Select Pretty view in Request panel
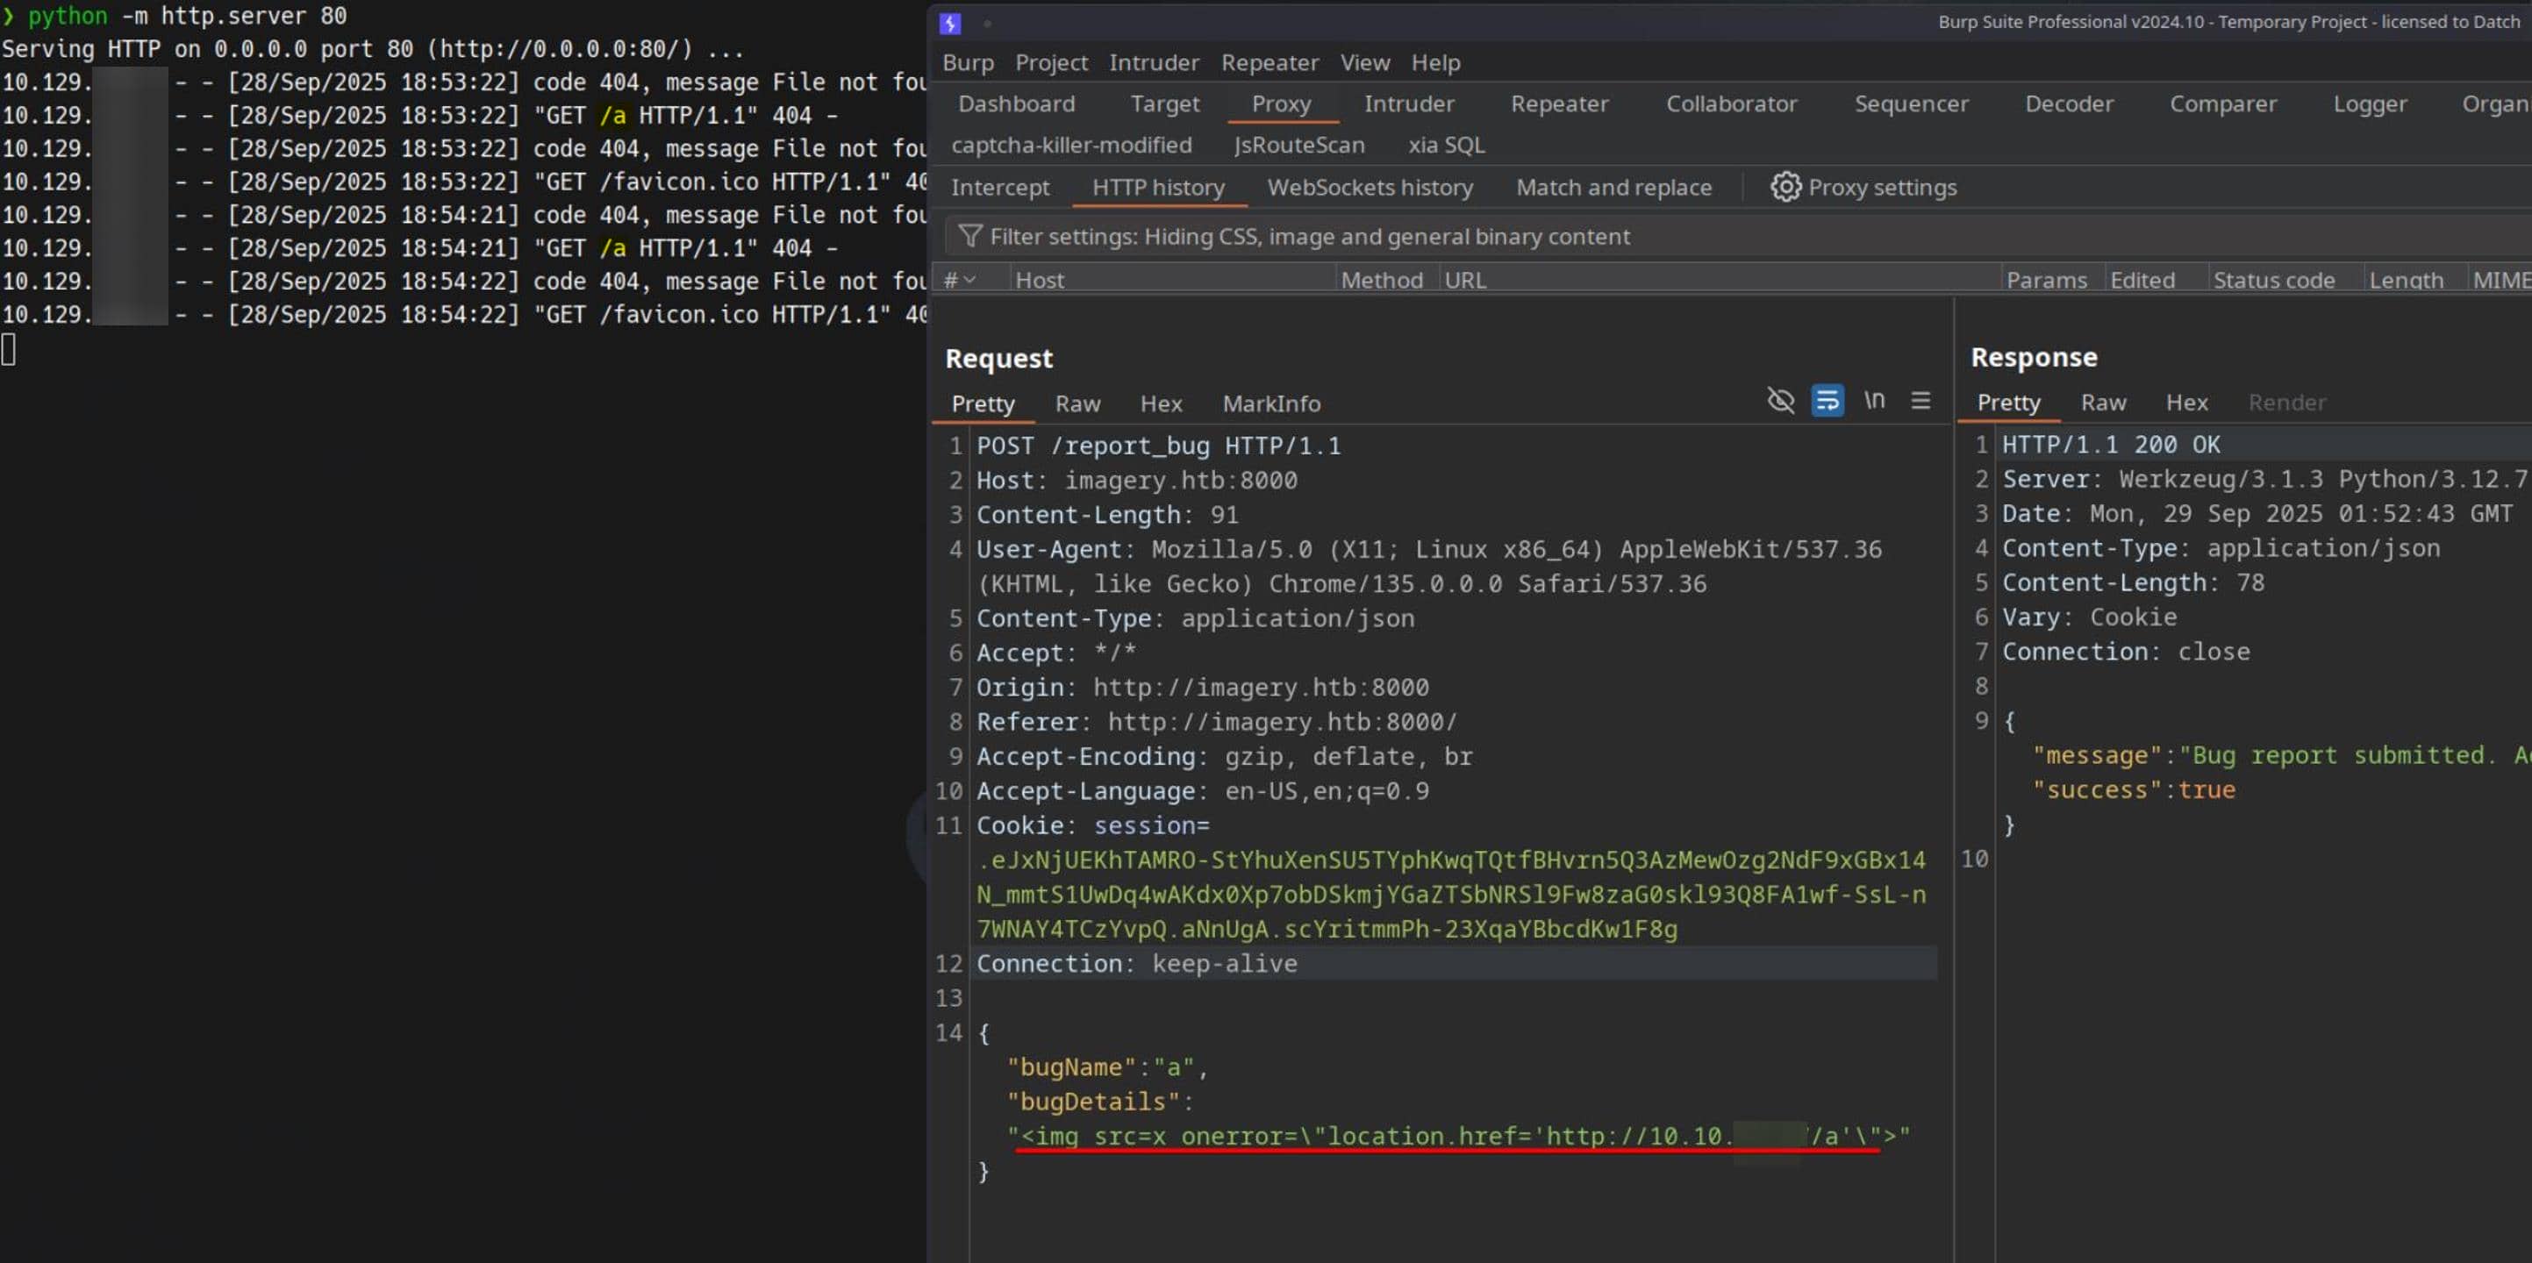 pos(983,404)
